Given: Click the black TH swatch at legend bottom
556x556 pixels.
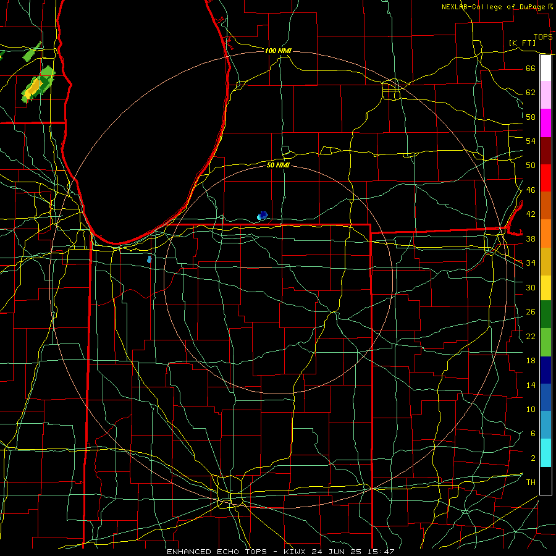Looking at the screenshot, I should click(x=545, y=481).
